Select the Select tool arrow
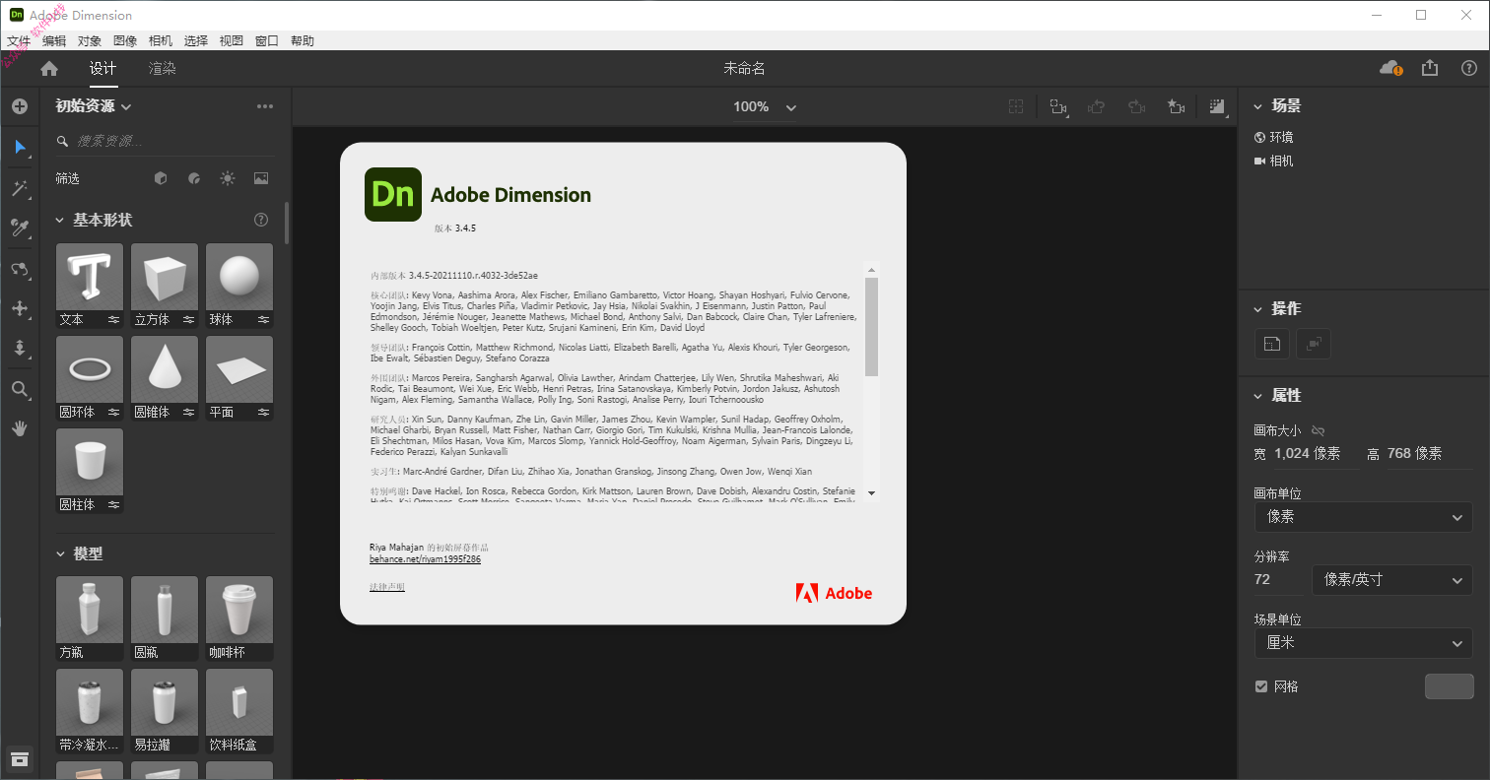Screen dimensions: 1490x780 (20, 148)
